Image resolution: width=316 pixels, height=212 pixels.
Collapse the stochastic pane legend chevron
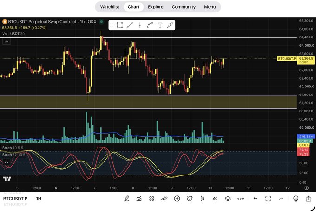(7, 162)
